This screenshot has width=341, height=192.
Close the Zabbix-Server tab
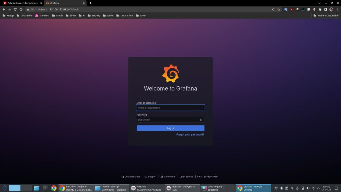coord(41,3)
